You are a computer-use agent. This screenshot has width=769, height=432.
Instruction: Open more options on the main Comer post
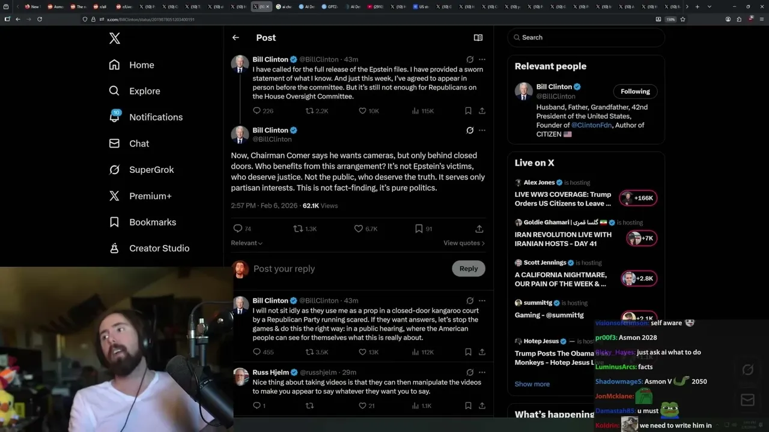pyautogui.click(x=482, y=130)
